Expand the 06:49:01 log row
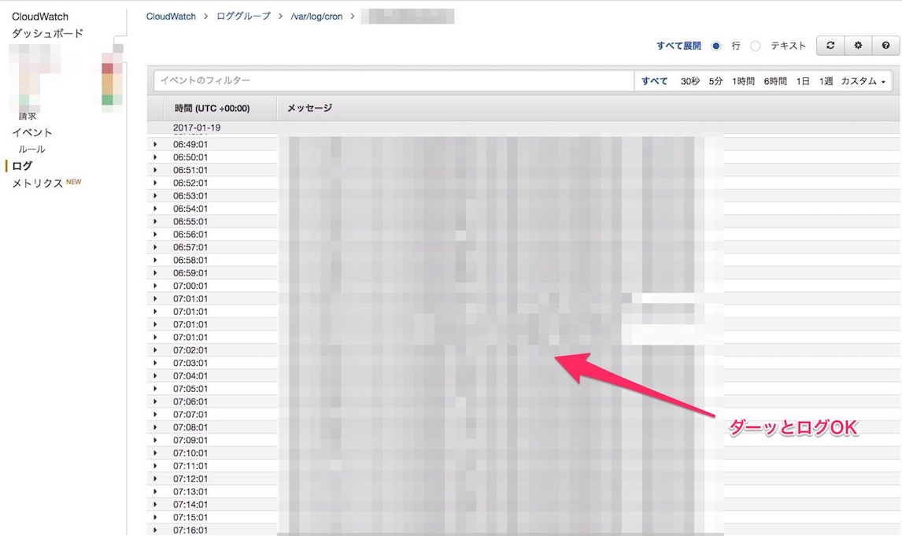The width and height of the screenshot is (902, 536). pos(155,144)
